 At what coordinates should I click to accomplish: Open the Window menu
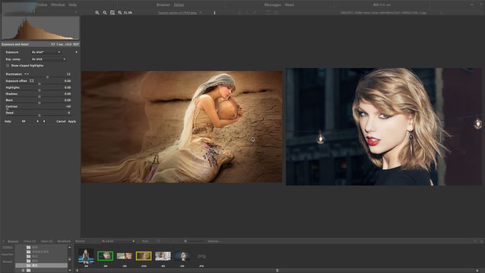[x=58, y=5]
